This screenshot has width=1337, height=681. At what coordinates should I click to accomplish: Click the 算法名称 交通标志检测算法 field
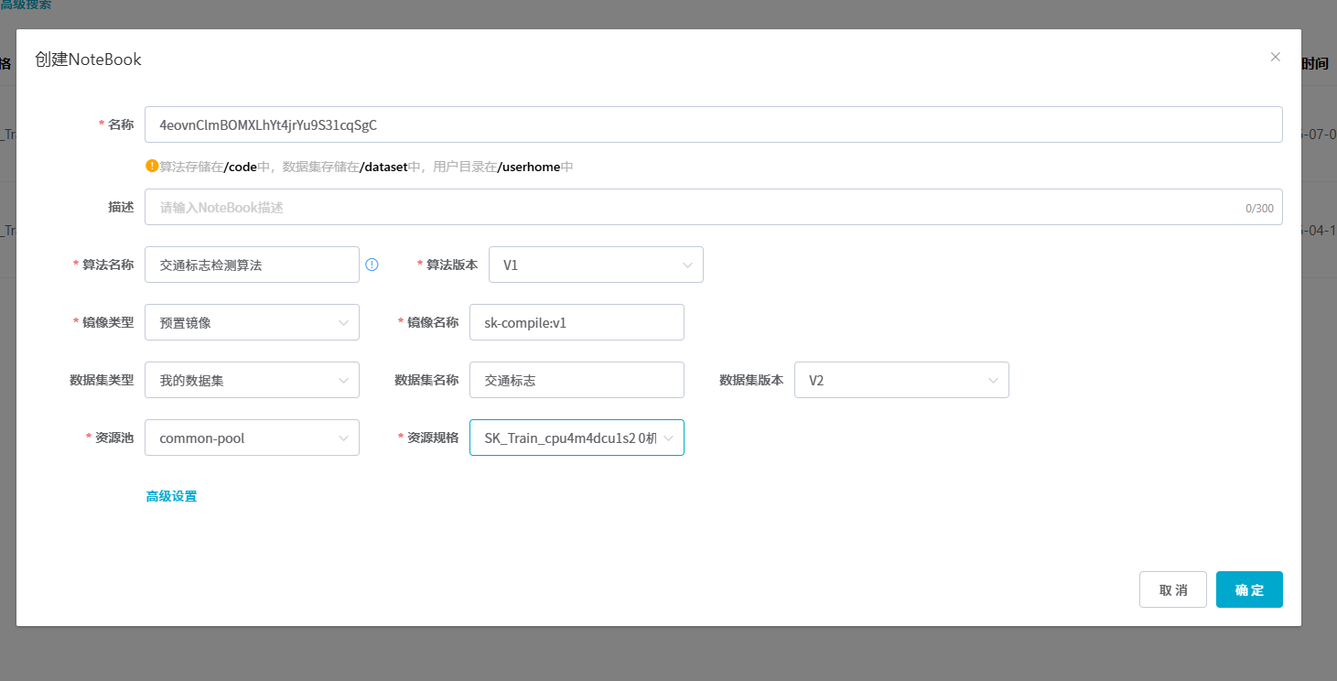[x=252, y=265]
